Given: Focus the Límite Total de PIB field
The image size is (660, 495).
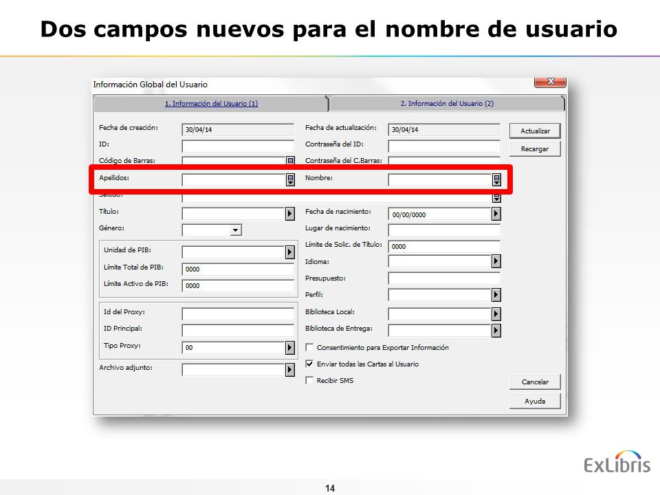Looking at the screenshot, I should click(x=238, y=269).
